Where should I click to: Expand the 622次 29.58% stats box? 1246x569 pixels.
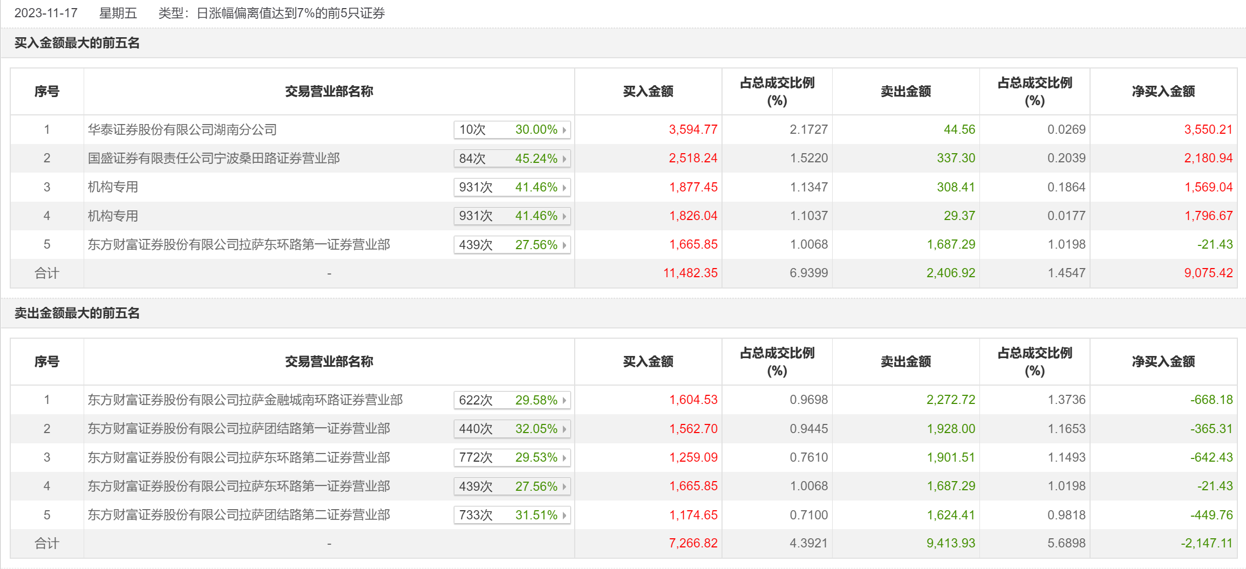click(x=511, y=400)
